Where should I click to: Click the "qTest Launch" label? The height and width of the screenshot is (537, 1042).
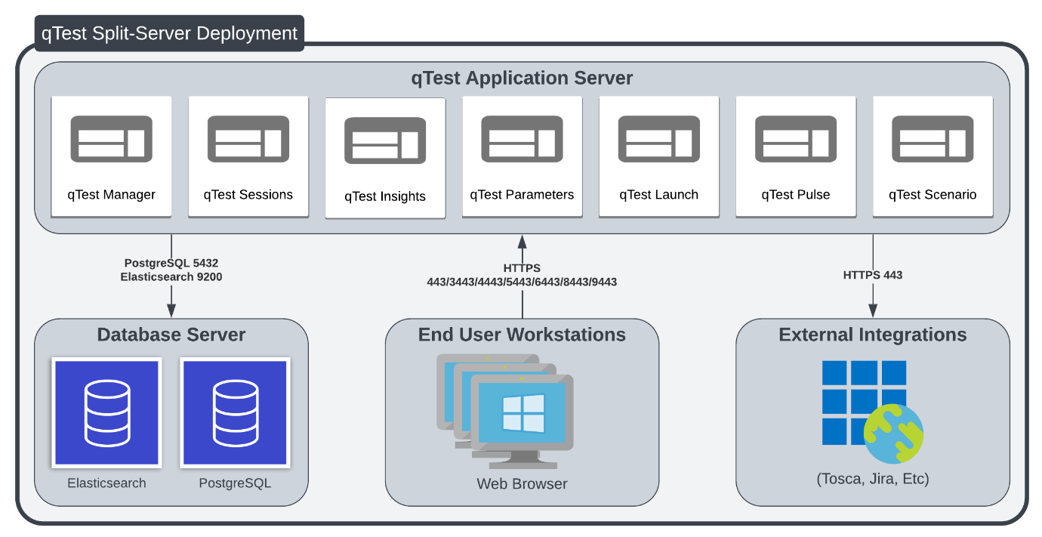pyautogui.click(x=659, y=194)
